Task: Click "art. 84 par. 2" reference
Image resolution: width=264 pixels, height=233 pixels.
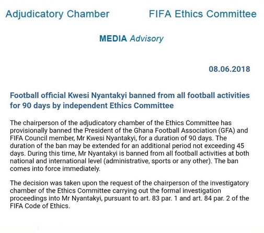Action: point(211,198)
